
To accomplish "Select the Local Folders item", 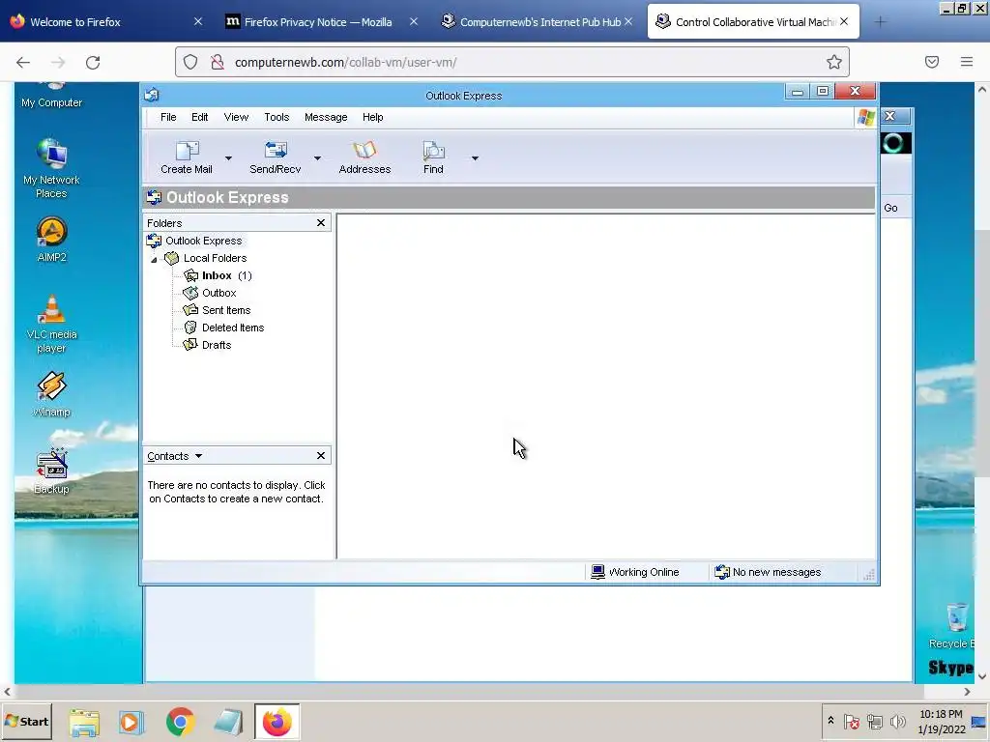I will 215,258.
